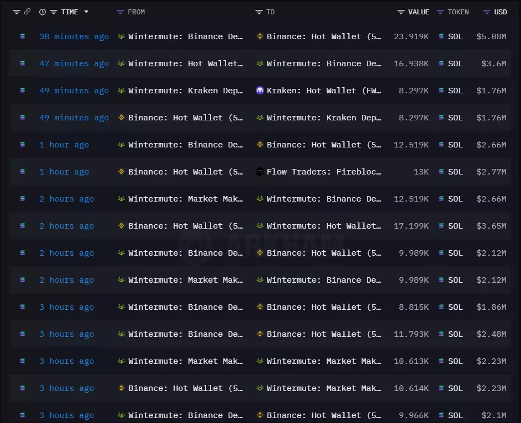The width and height of the screenshot is (521, 423).
Task: Select the 23.919K value cell
Action: click(x=412, y=36)
